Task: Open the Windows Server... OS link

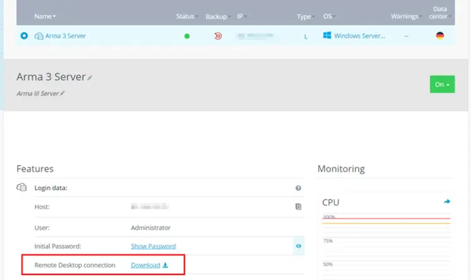Action: click(360, 36)
